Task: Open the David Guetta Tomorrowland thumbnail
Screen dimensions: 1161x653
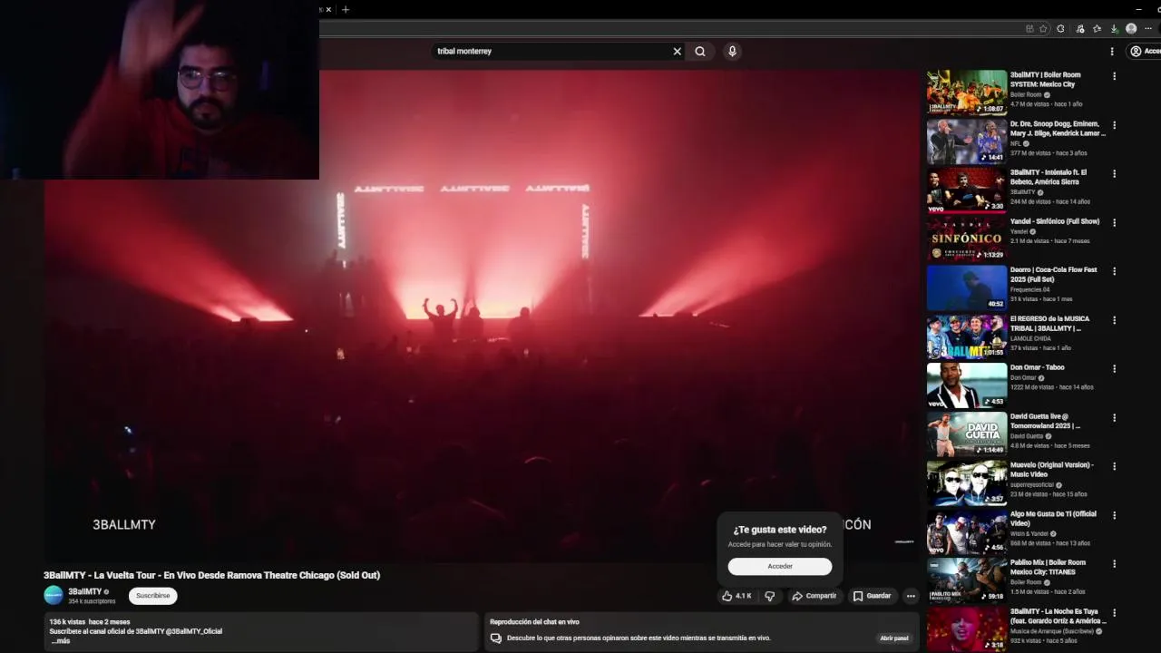Action: point(967,434)
